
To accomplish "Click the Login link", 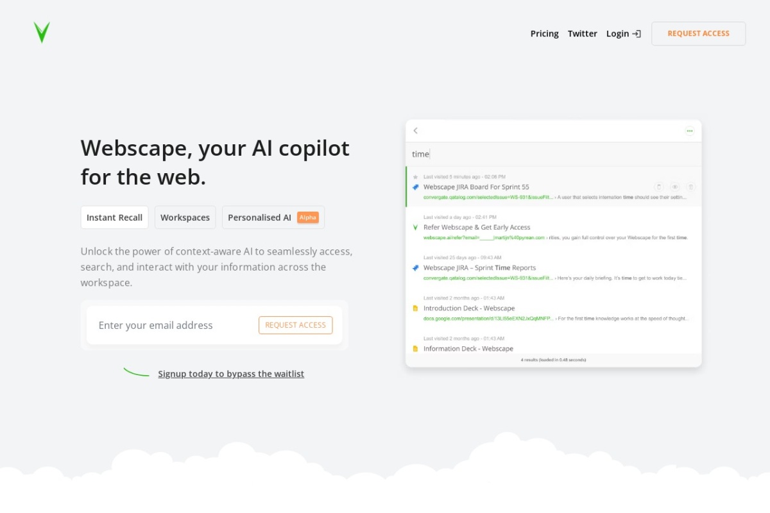I will click(617, 33).
